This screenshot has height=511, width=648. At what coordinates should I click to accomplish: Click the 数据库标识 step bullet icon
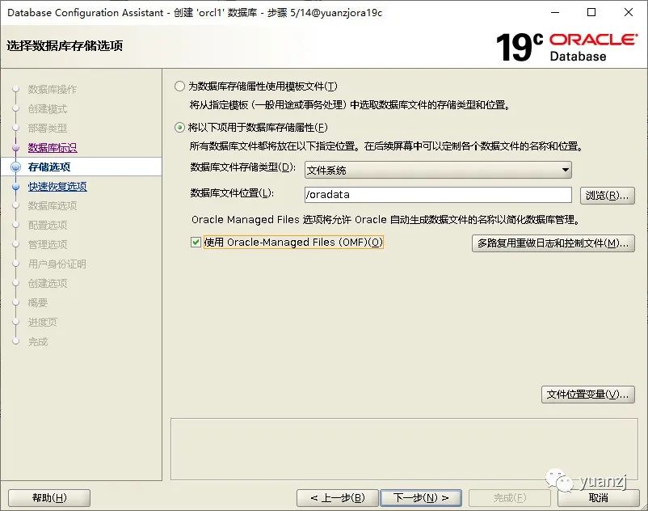(x=15, y=148)
